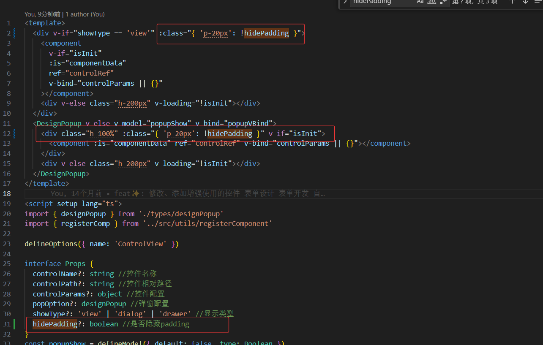Screen dimensions: 543x345
Task: Open the '../src/utils/registerComponent' import path
Action: tap(207, 224)
